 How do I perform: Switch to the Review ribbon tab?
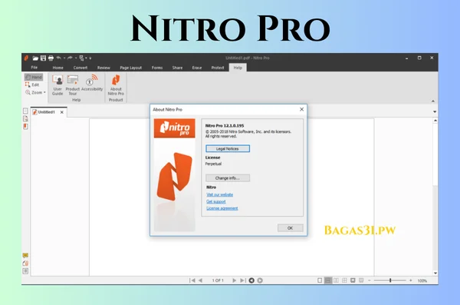[103, 68]
